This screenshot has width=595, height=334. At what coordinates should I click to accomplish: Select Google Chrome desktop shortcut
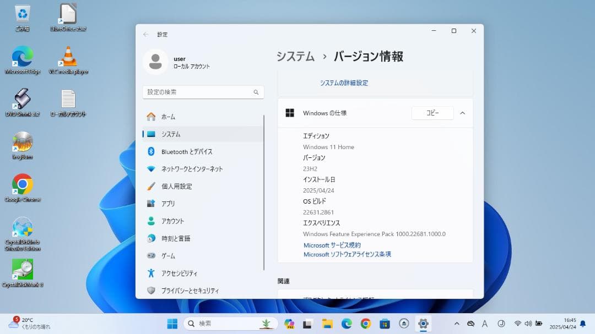point(23,188)
